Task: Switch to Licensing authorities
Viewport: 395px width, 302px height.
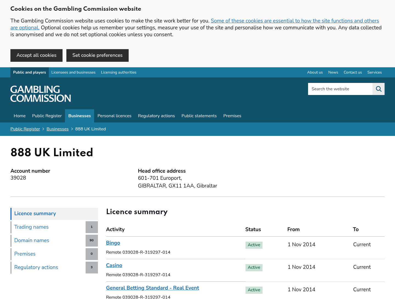Action: (119, 72)
